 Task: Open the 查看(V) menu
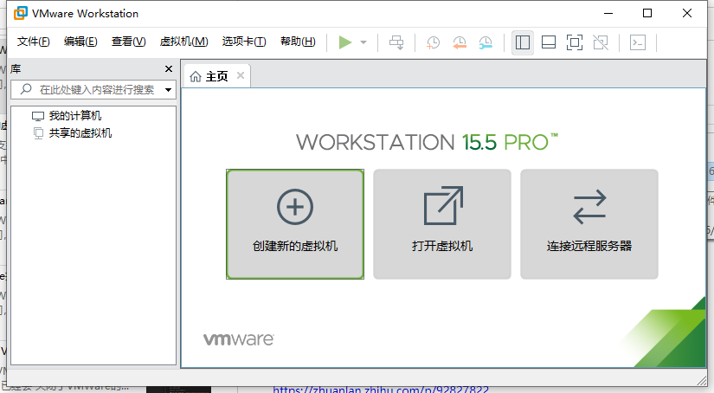coord(128,42)
